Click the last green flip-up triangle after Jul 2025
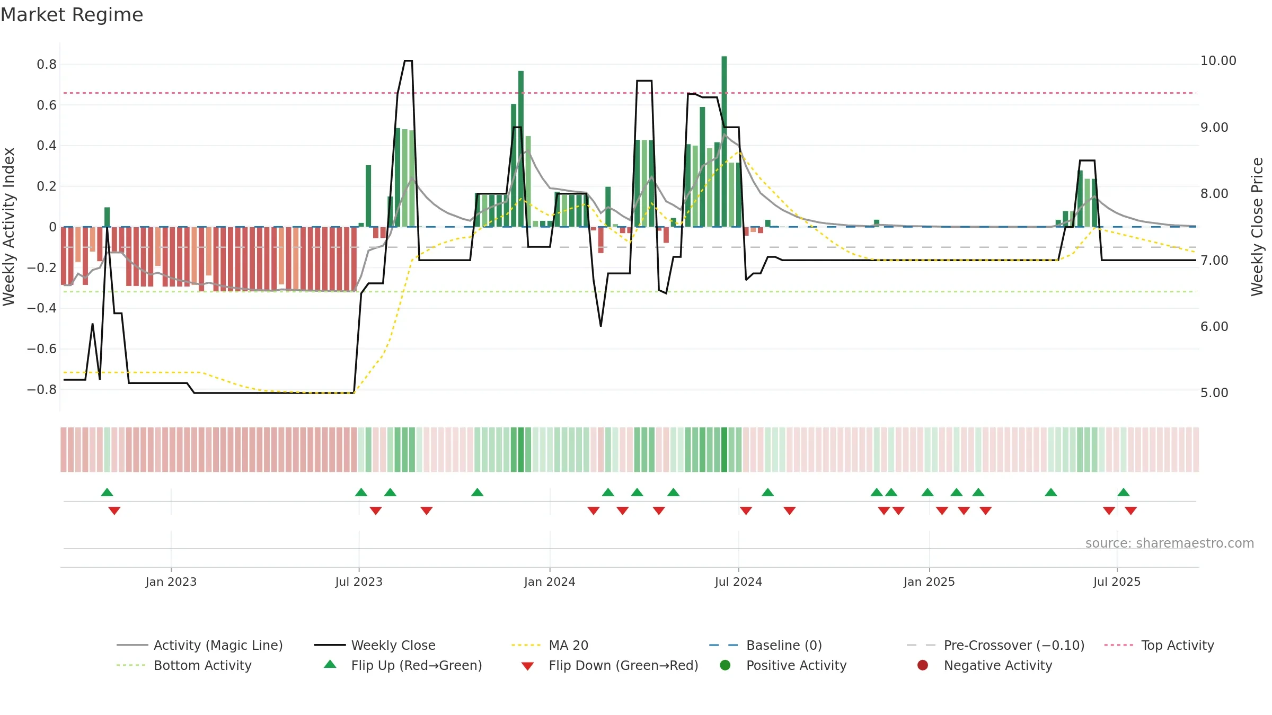This screenshot has height=715, width=1272. click(x=1124, y=492)
